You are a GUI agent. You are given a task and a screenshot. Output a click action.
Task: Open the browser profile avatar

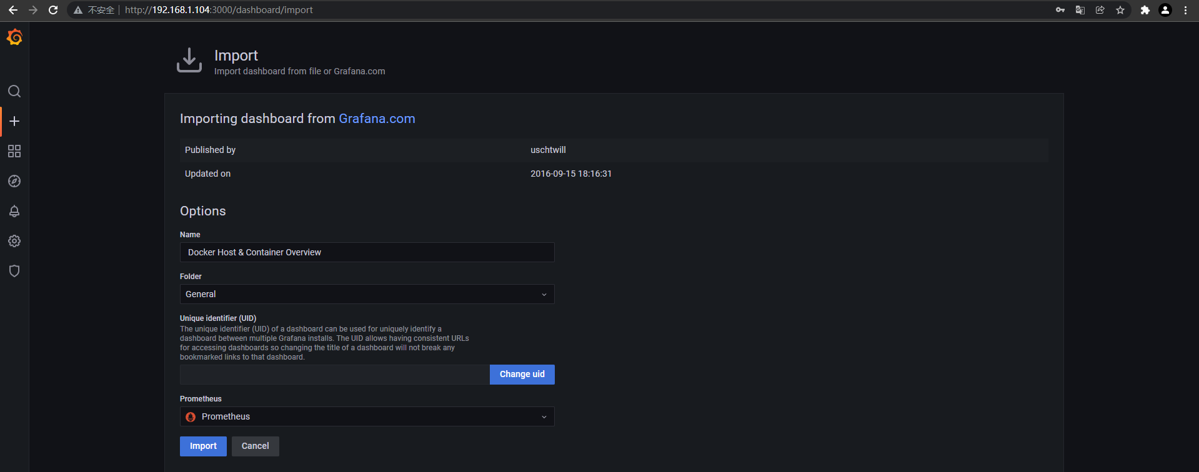[x=1165, y=10]
